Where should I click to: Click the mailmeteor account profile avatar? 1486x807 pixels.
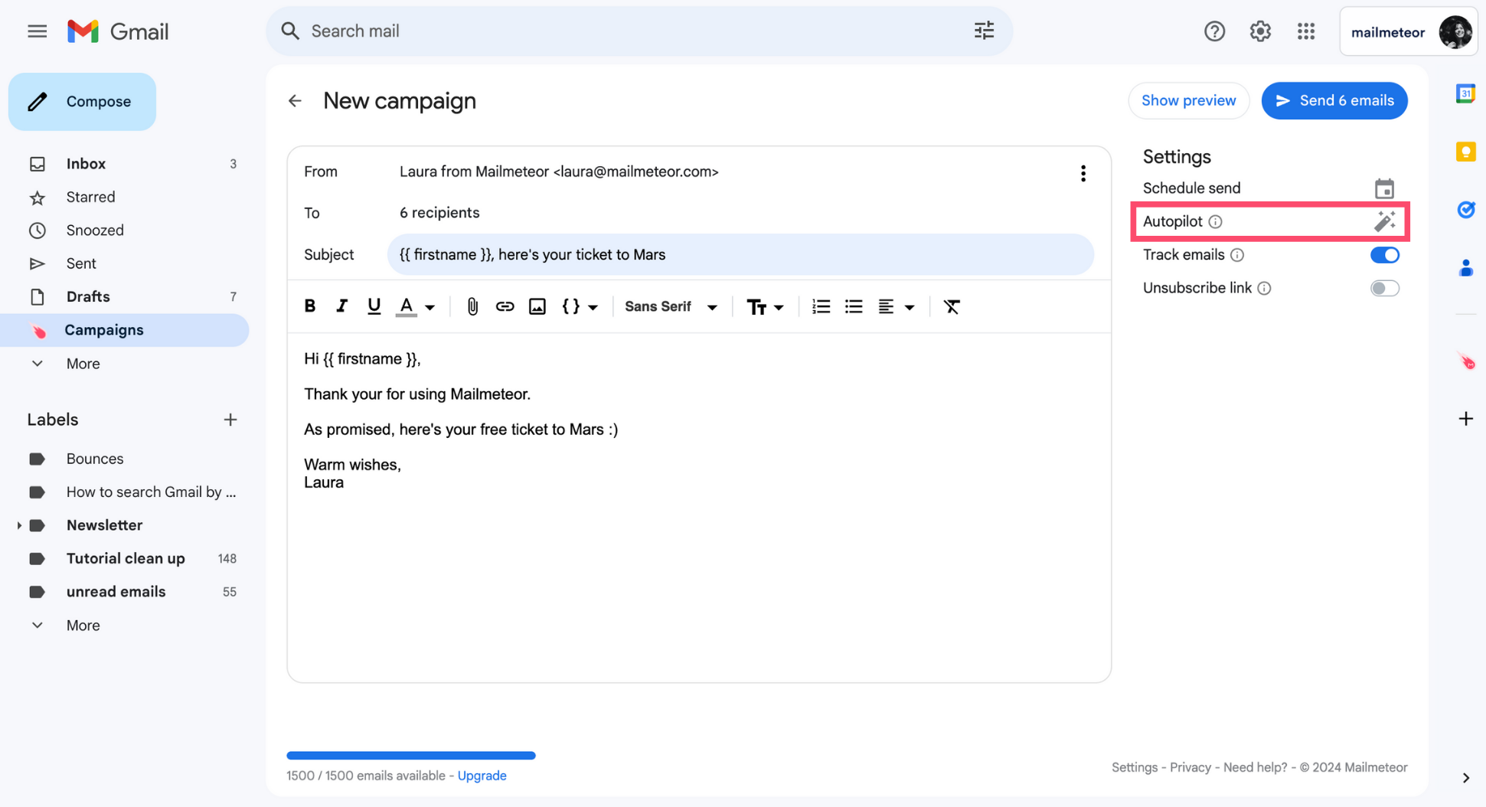click(1455, 32)
